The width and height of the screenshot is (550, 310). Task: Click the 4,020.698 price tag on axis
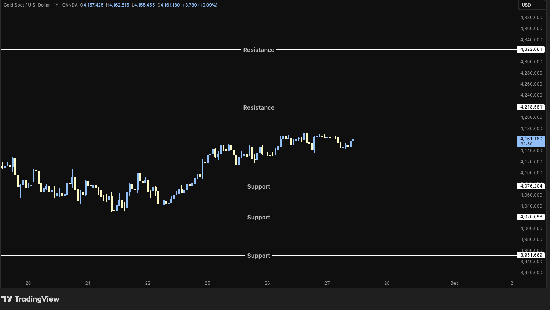pos(531,217)
